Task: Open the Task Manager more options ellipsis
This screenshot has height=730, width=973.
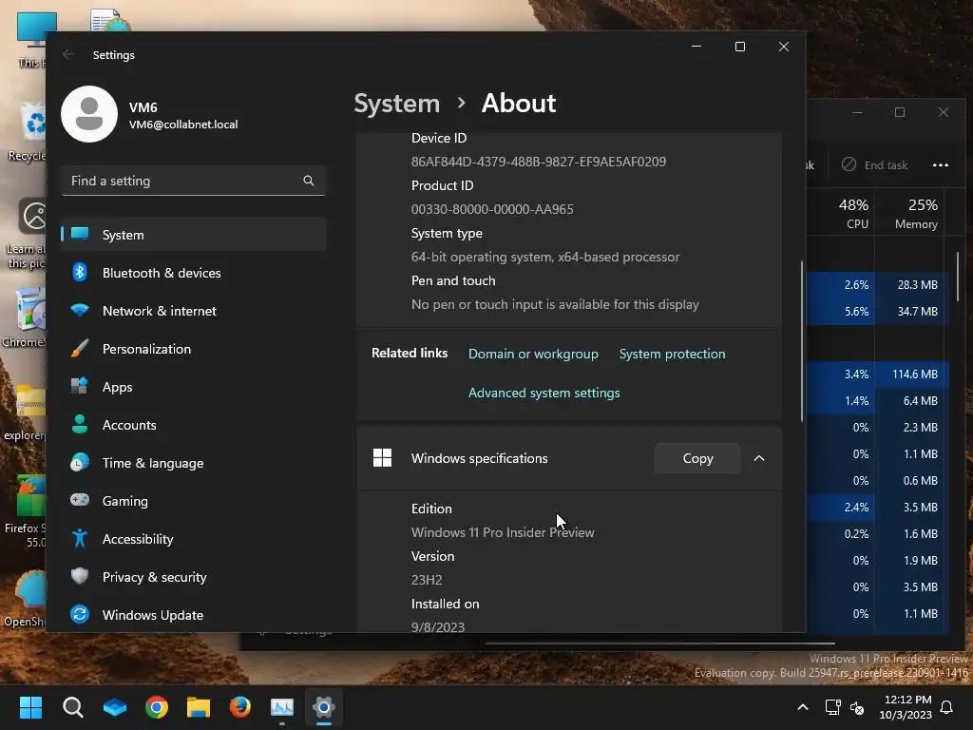Action: coord(940,165)
